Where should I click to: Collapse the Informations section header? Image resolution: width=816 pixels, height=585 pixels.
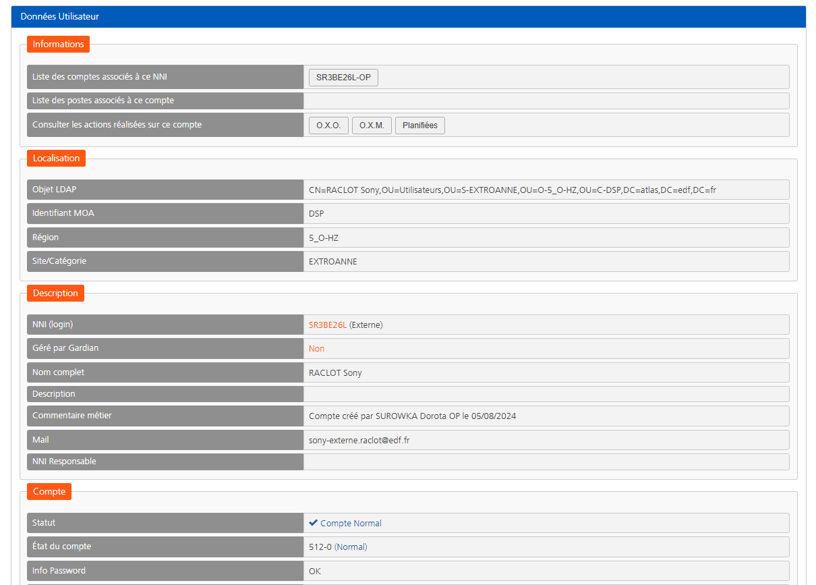(58, 44)
